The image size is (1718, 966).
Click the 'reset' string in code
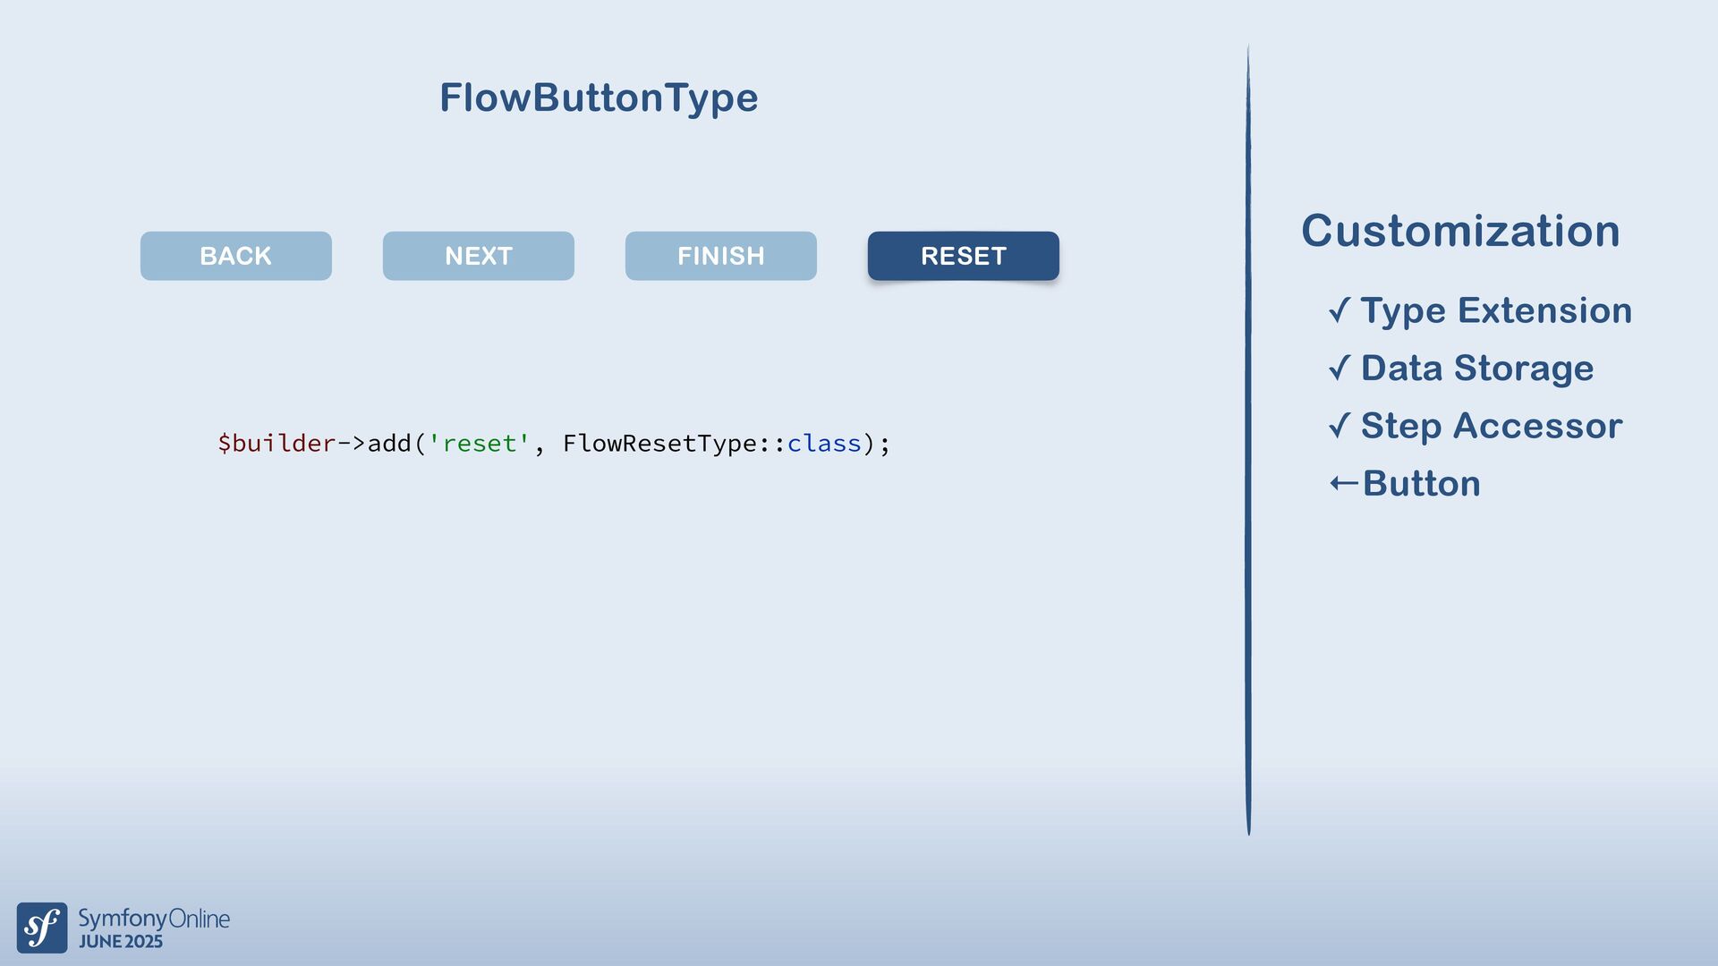[480, 444]
